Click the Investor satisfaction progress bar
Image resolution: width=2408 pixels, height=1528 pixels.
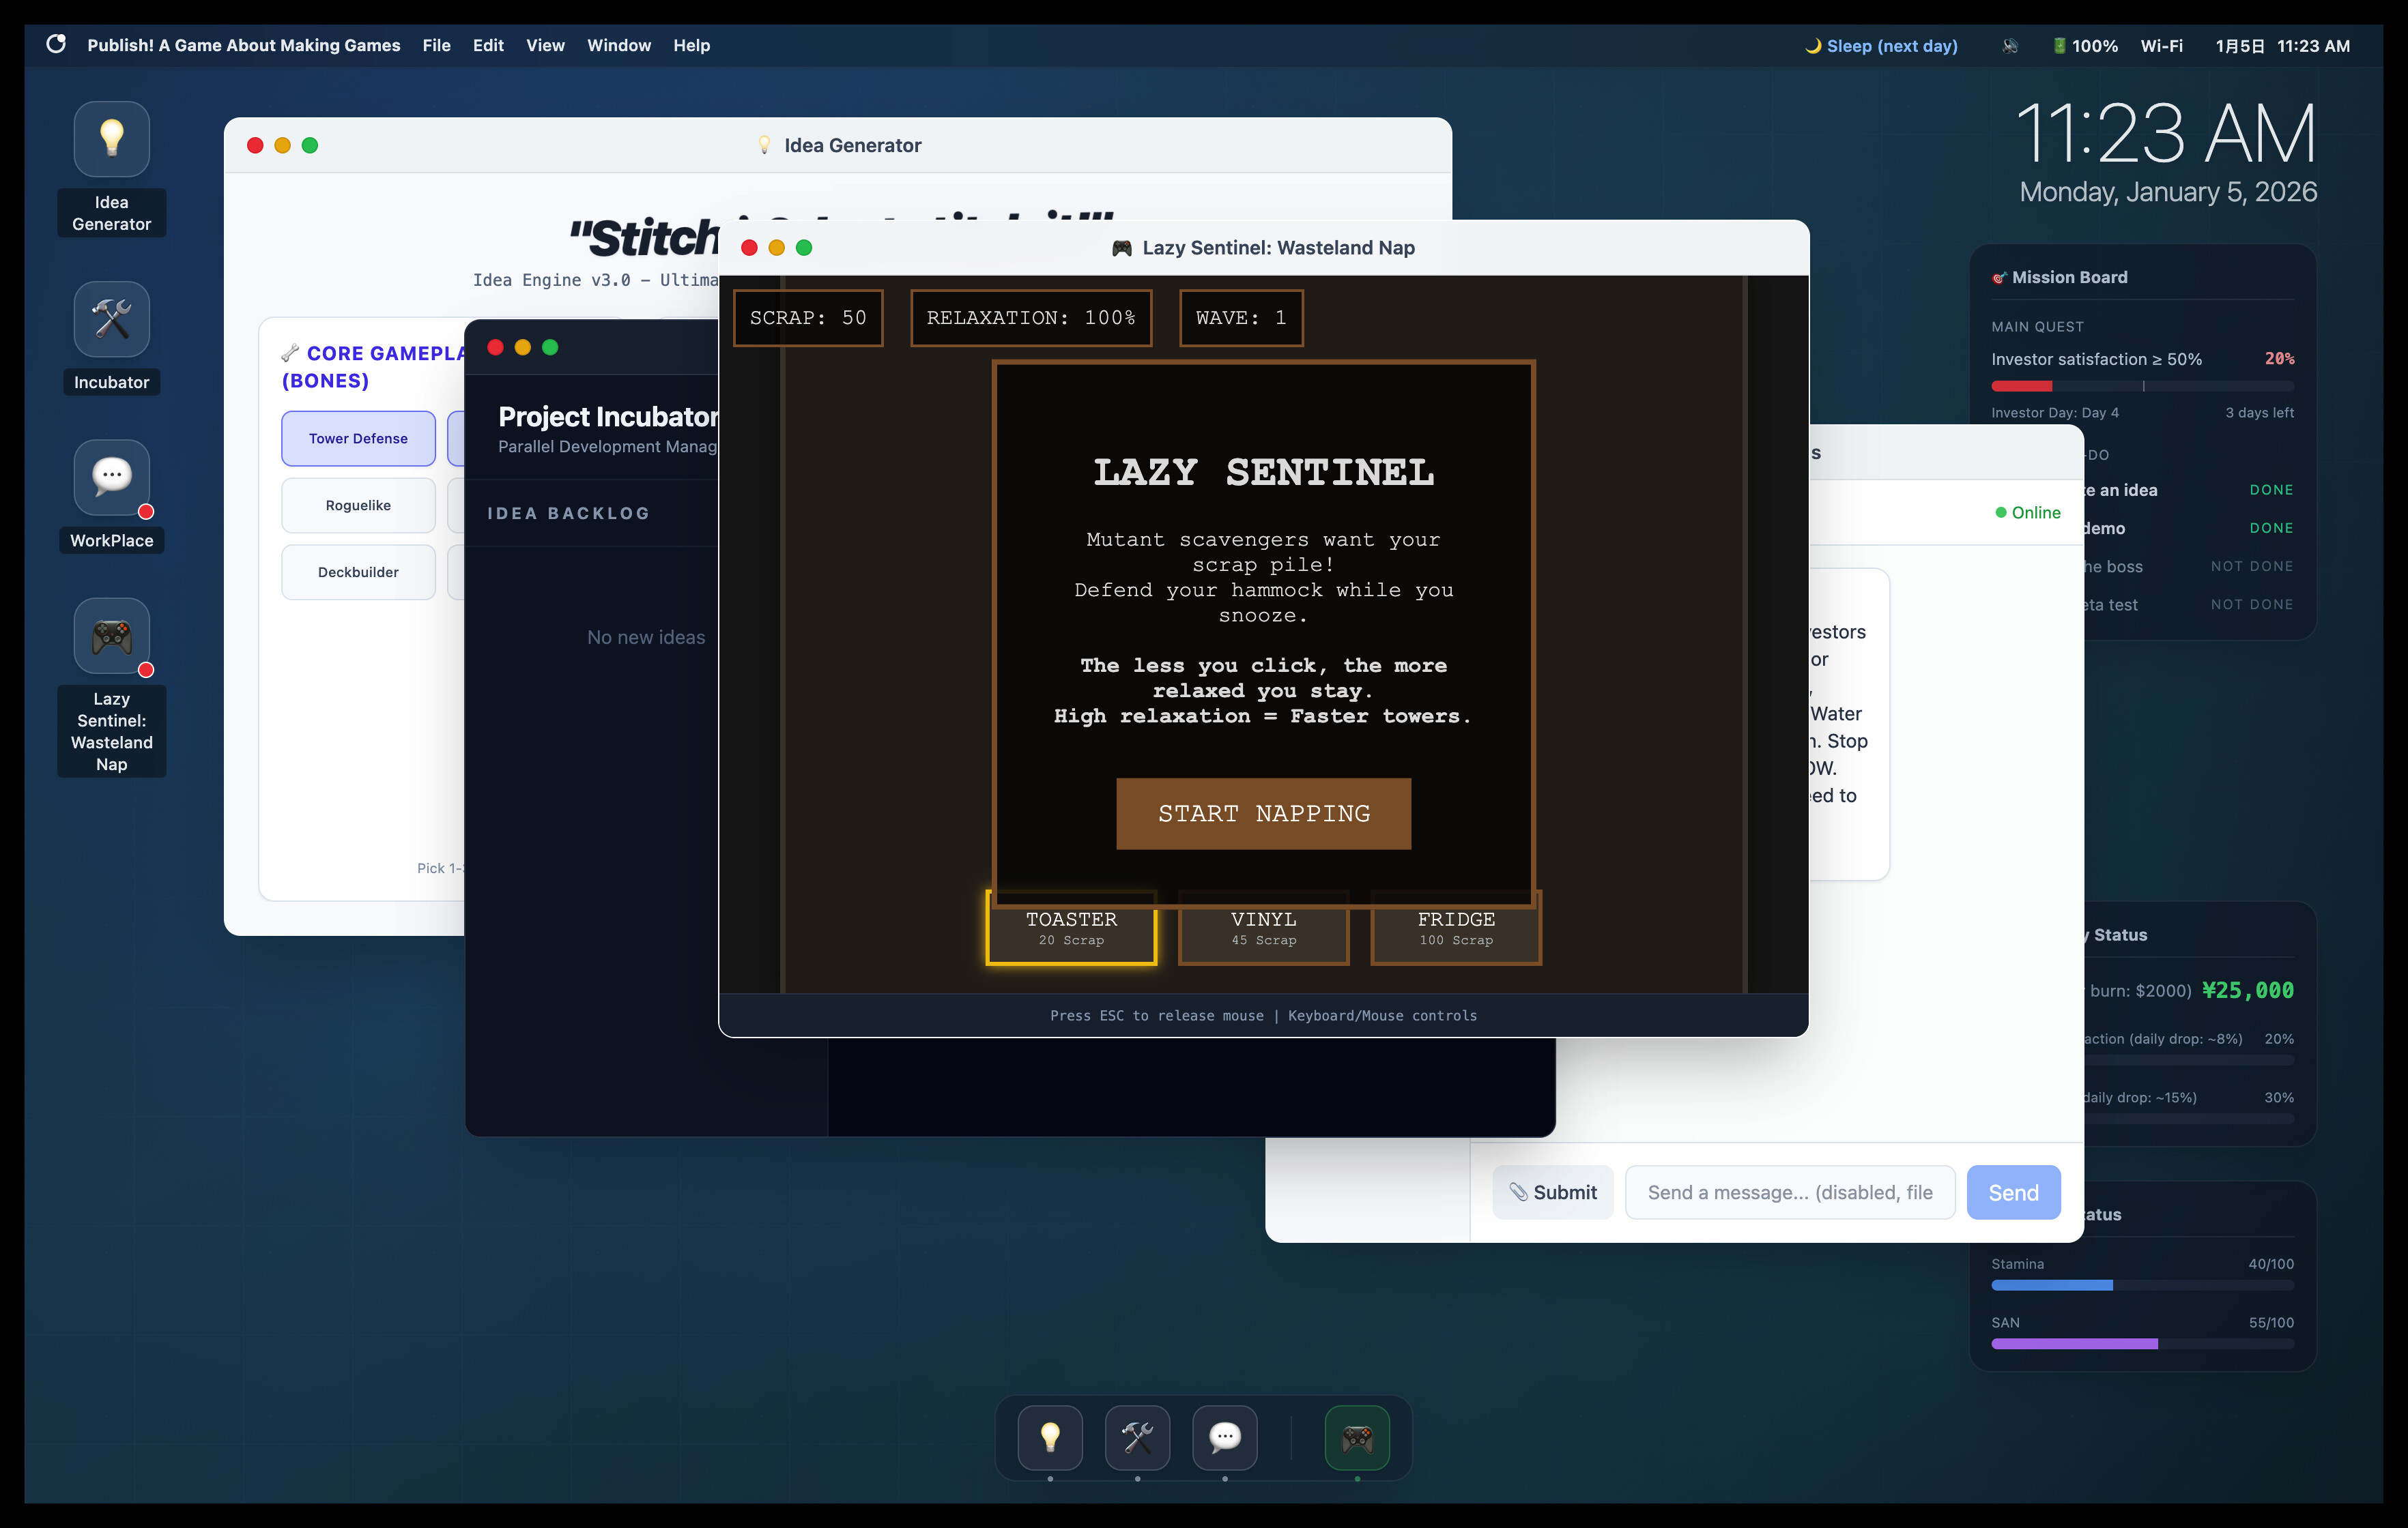point(2142,385)
